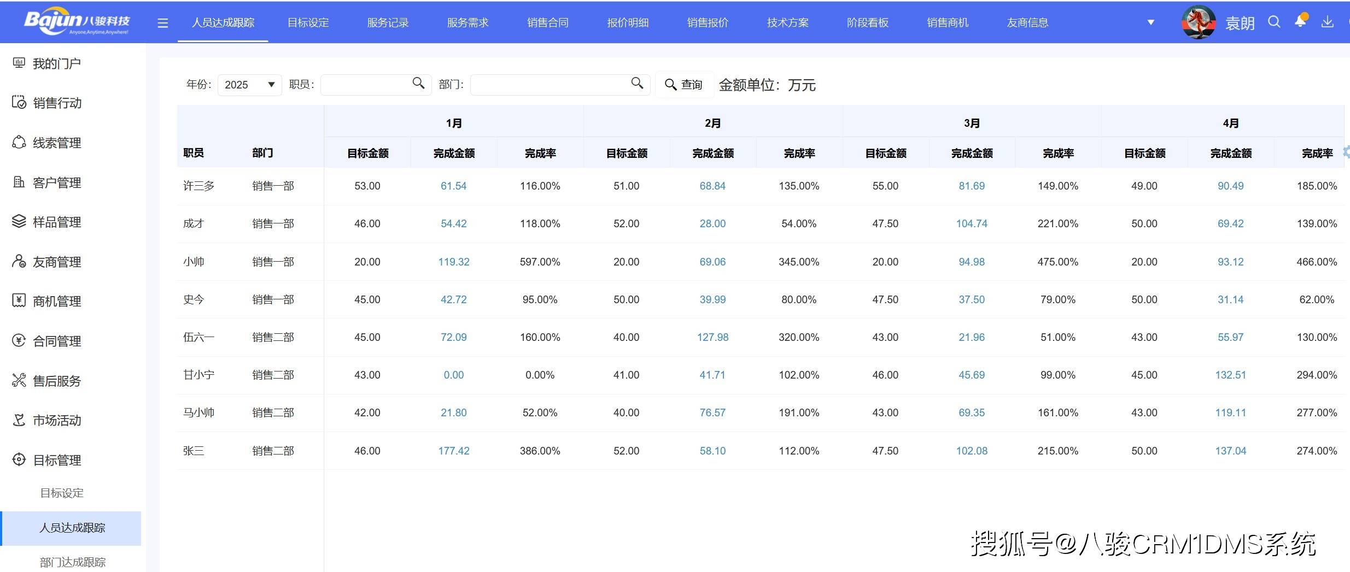This screenshot has height=572, width=1350.
Task: Open the notification bell icon
Action: coord(1300,22)
